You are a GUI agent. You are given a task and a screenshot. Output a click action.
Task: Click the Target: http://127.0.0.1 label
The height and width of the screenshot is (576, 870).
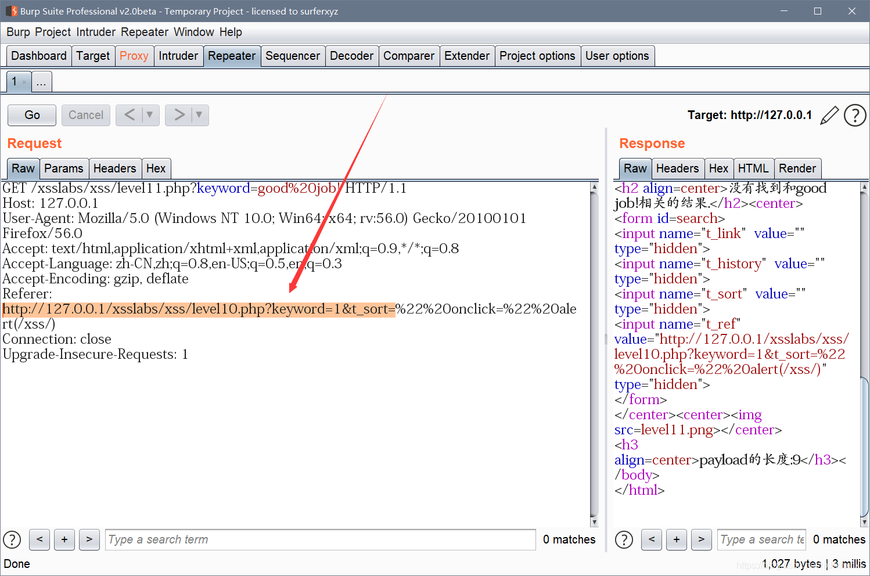click(750, 115)
